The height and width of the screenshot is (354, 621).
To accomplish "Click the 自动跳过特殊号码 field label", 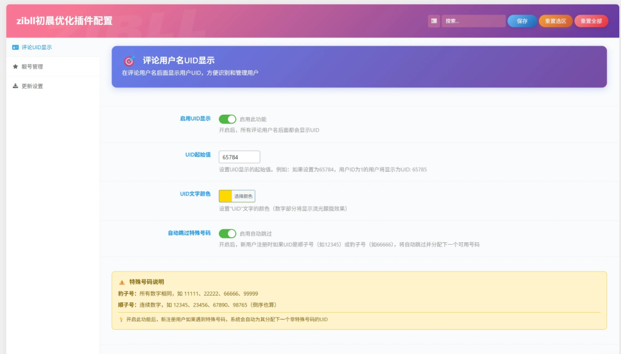I will (x=189, y=233).
